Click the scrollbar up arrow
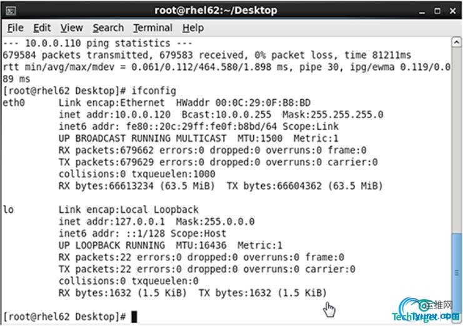 (x=457, y=42)
